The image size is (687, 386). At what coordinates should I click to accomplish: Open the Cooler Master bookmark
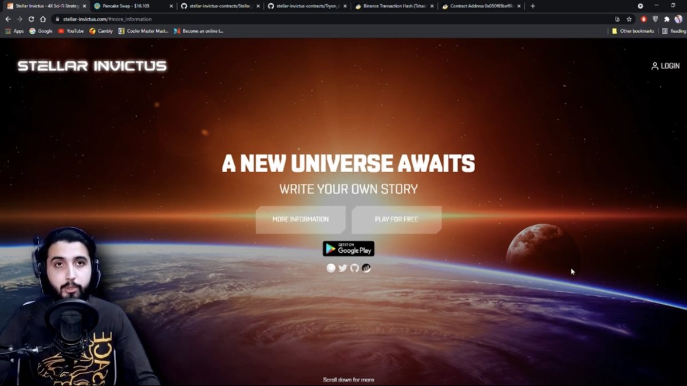pos(144,31)
